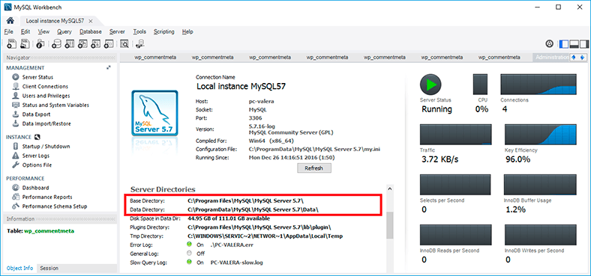Click the CPU usage graph
This screenshot has width=591, height=276.
point(480,85)
